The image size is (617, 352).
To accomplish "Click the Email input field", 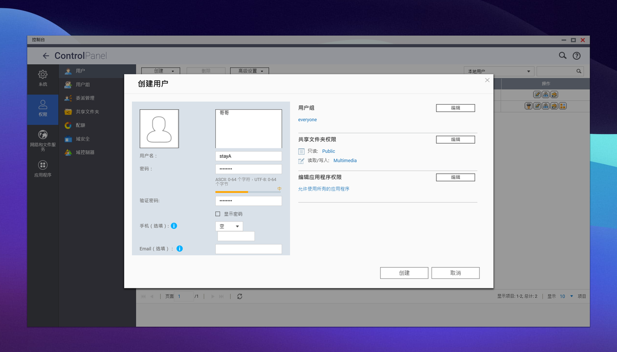I will (249, 249).
